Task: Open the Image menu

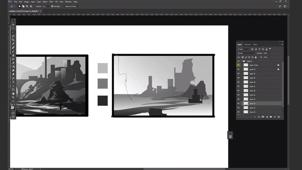Action: pos(26,2)
